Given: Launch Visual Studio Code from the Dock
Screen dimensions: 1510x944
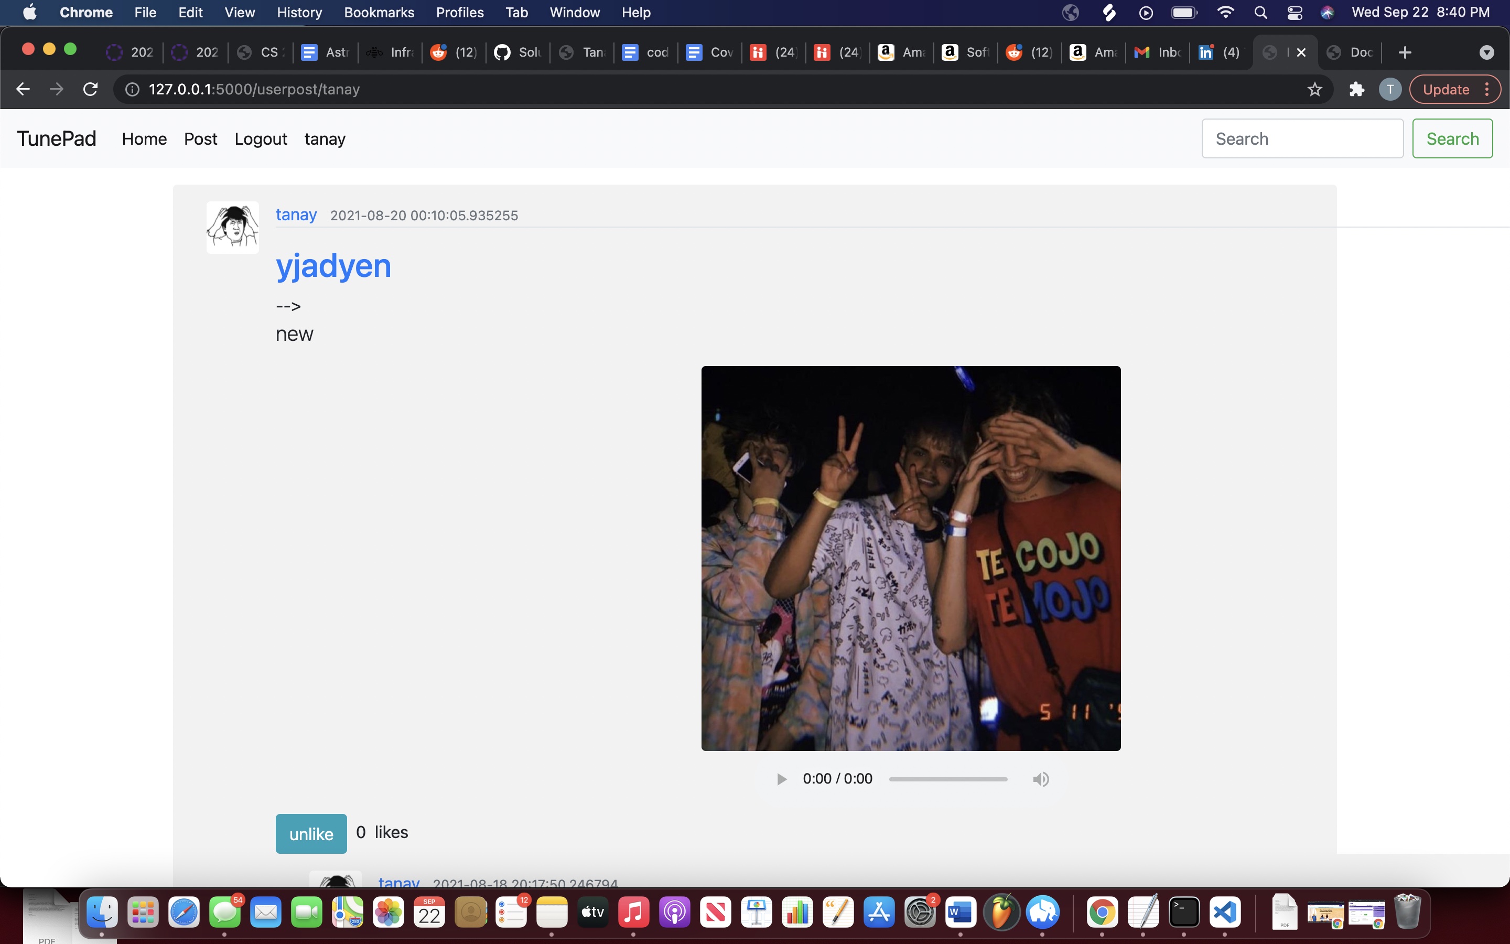Looking at the screenshot, I should click(x=1225, y=912).
